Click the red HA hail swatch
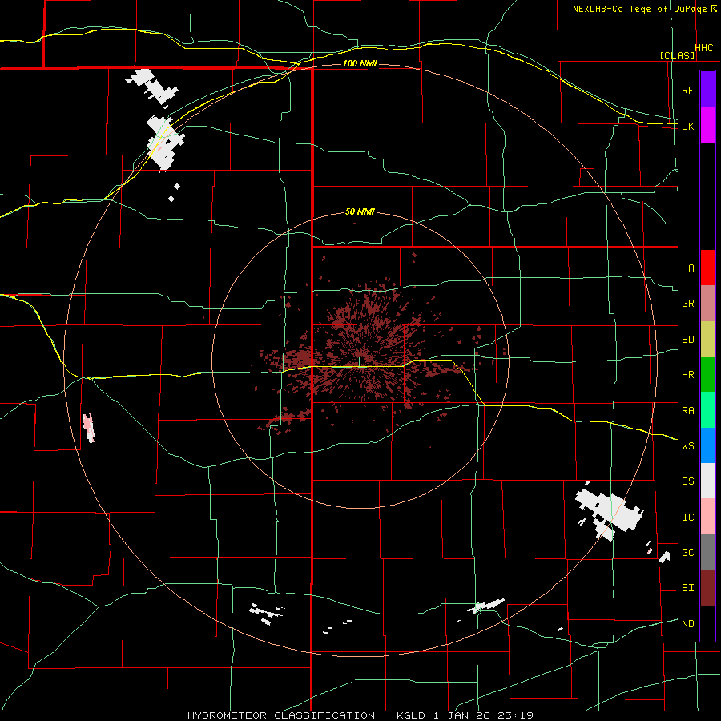The height and width of the screenshot is (721, 721). point(707,268)
